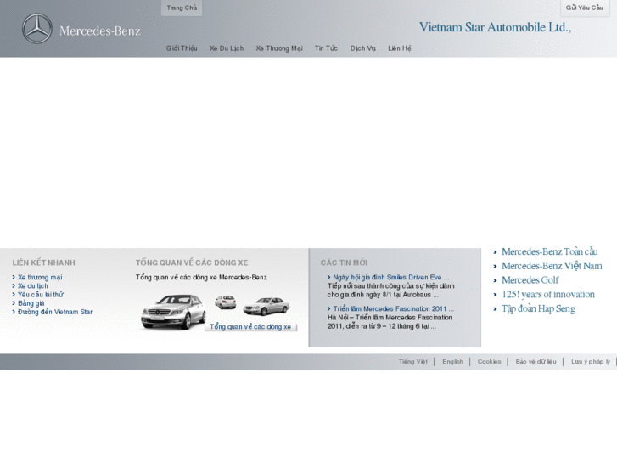Open the Tin Tức menu

click(x=326, y=48)
